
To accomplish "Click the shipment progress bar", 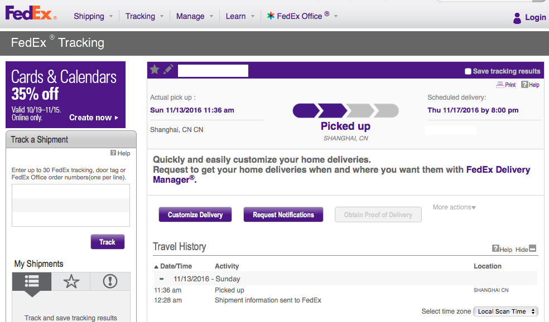I will (345, 110).
